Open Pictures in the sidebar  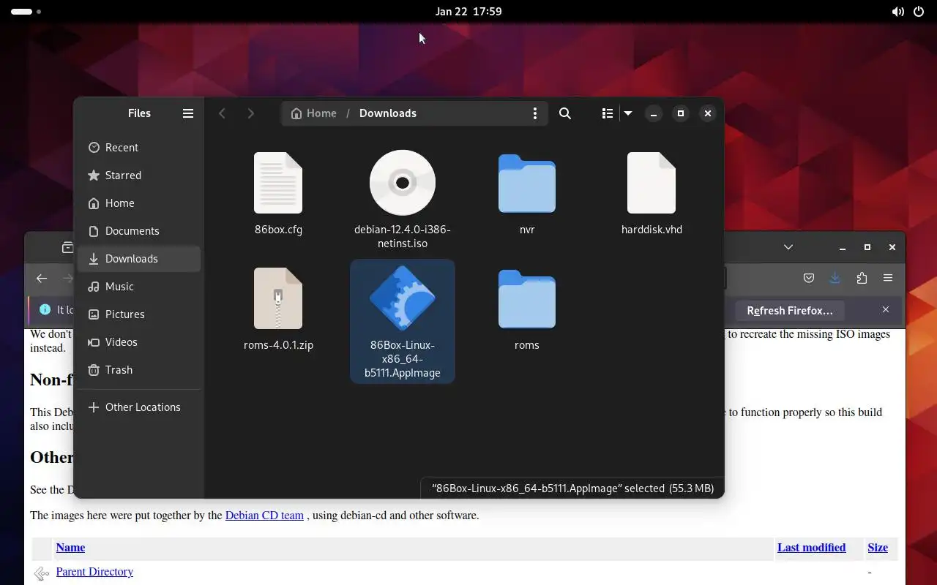(139, 314)
